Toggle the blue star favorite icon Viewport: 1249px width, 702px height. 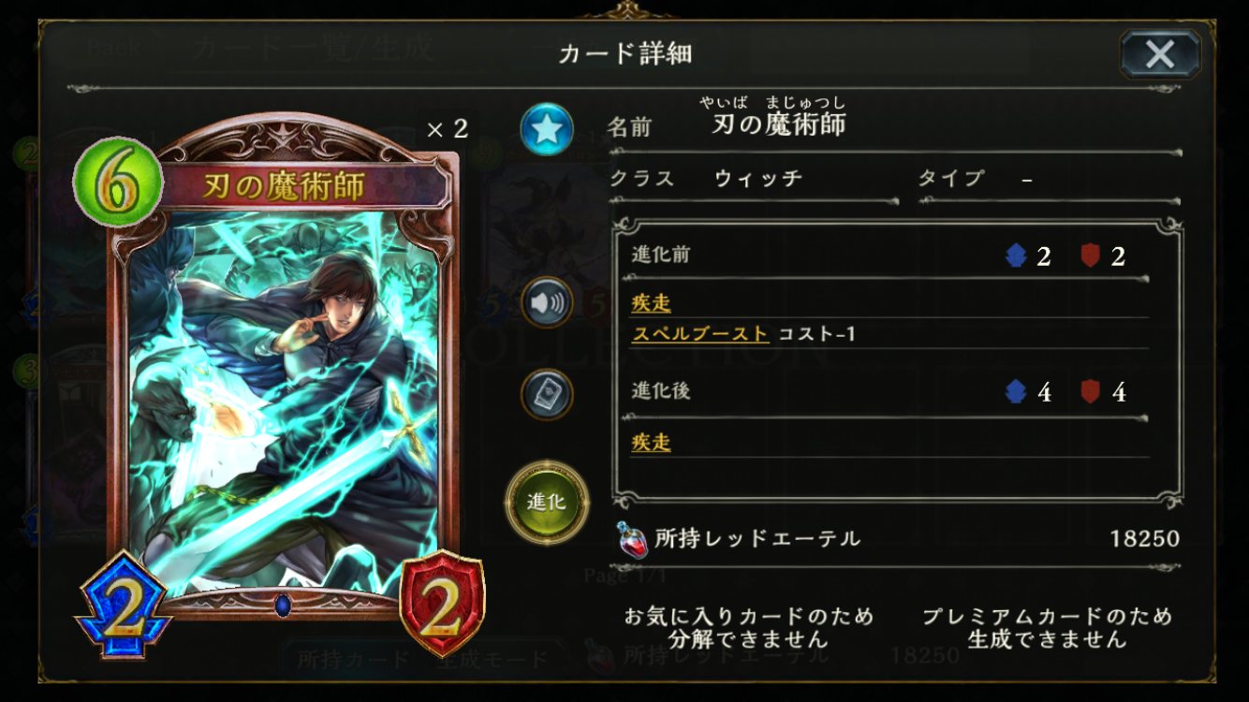coord(547,129)
